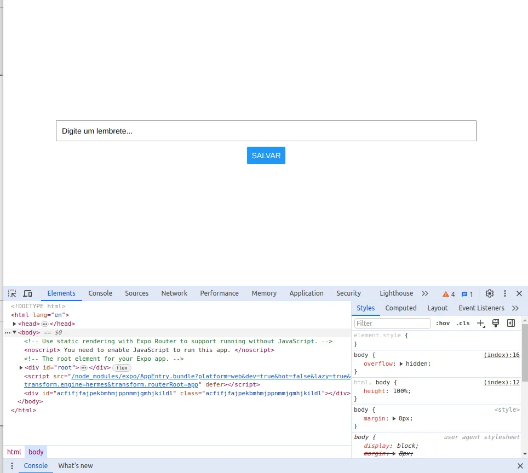Select the Layout sidebar tab
This screenshot has height=473, width=528.
[x=438, y=308]
